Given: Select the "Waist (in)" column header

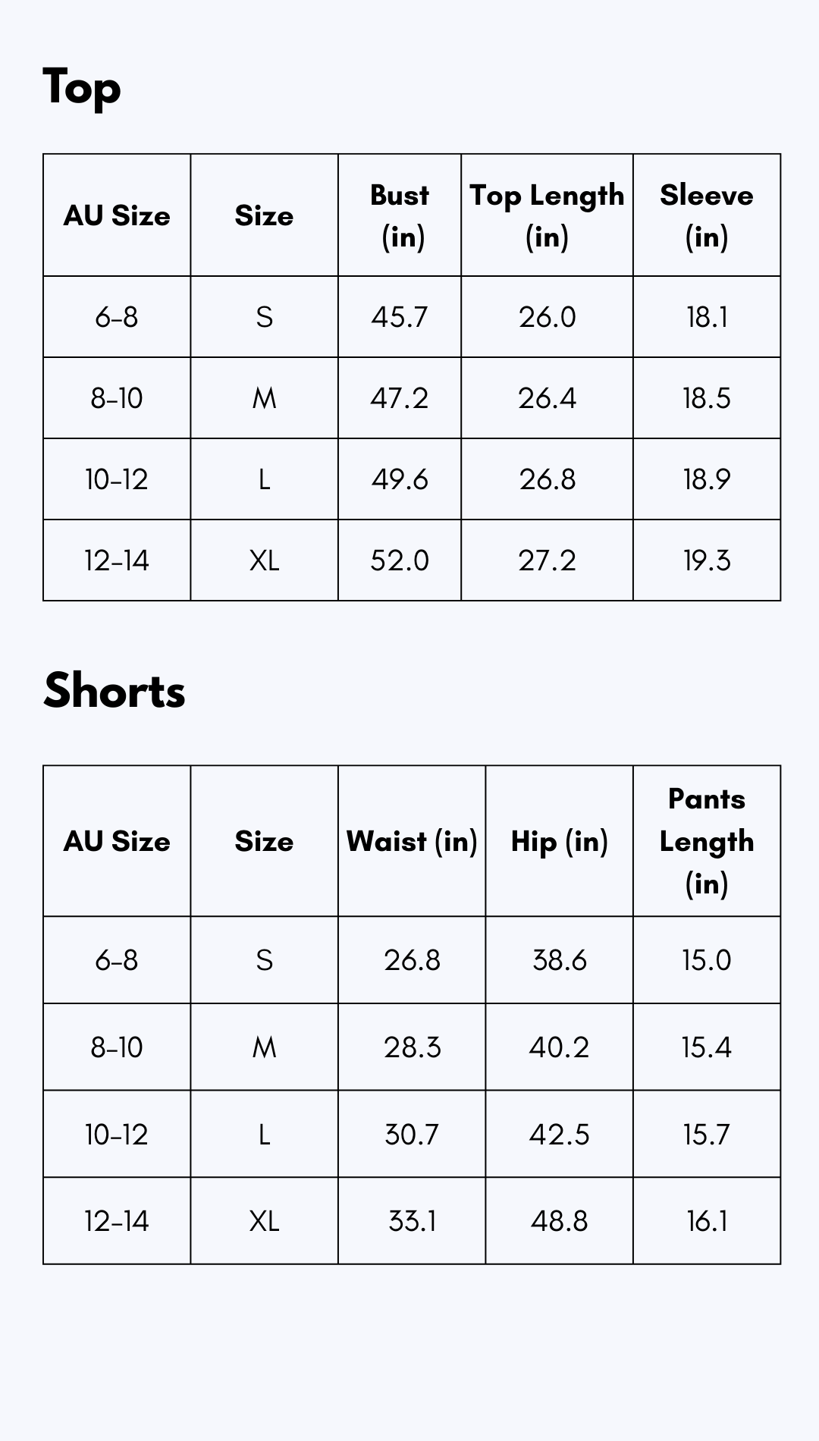Looking at the screenshot, I should 412,841.
